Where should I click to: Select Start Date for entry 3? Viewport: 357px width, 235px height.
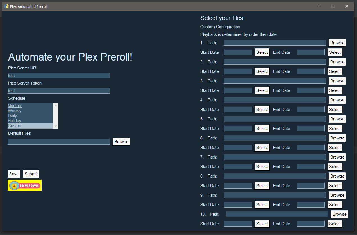(x=262, y=90)
